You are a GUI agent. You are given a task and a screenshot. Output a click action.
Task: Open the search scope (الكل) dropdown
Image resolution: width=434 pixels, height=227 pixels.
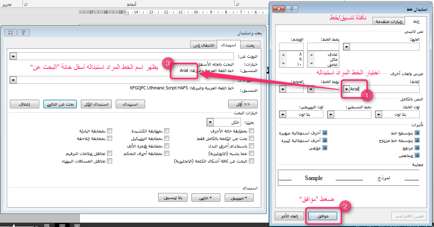coord(210,122)
